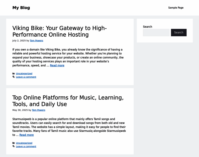Open the Viking Bike post title
199x157 pixels.
point(59,31)
